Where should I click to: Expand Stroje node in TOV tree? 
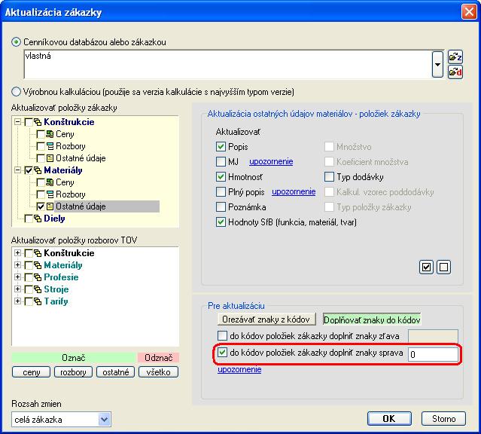(x=18, y=289)
